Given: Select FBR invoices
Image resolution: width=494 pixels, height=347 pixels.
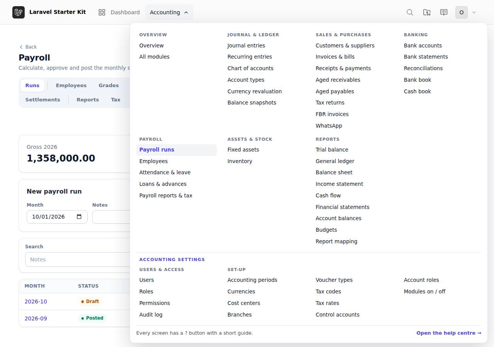Looking at the screenshot, I should click(x=332, y=114).
